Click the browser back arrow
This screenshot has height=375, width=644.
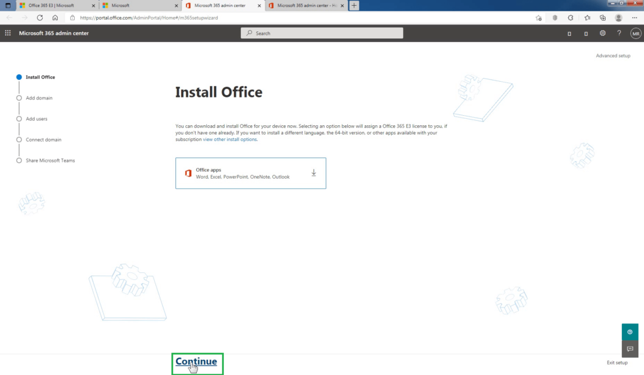[9, 18]
